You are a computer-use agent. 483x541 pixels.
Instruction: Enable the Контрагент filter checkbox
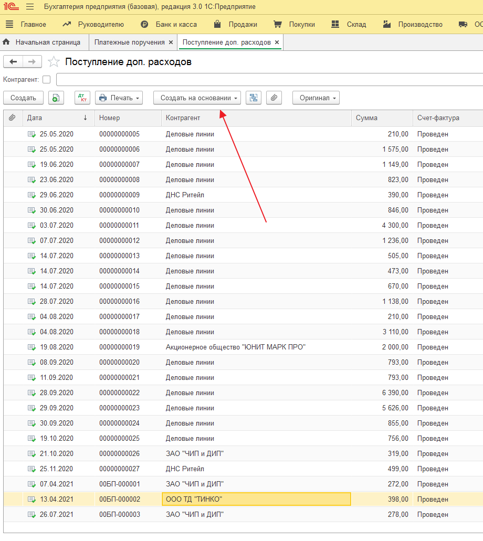[47, 79]
